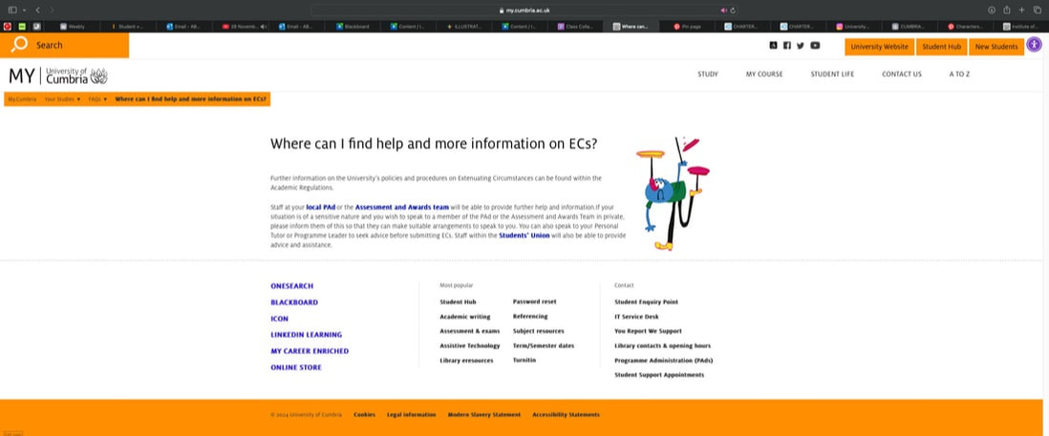
Task: Open the MY COURSE navigation menu
Action: (x=763, y=74)
